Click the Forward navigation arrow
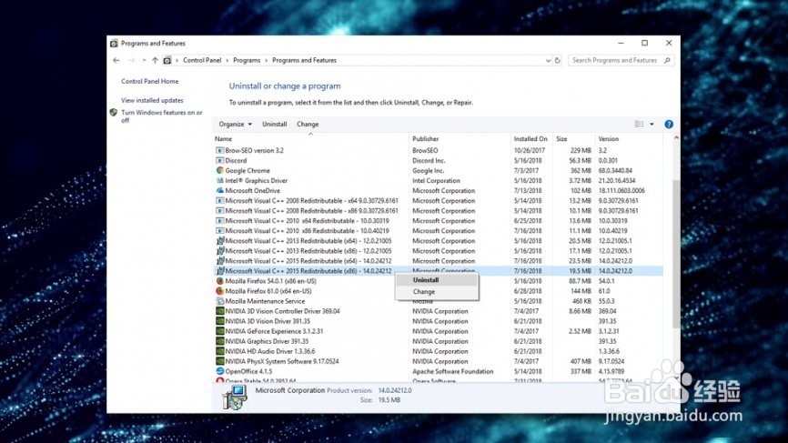The width and height of the screenshot is (788, 443). point(132,60)
